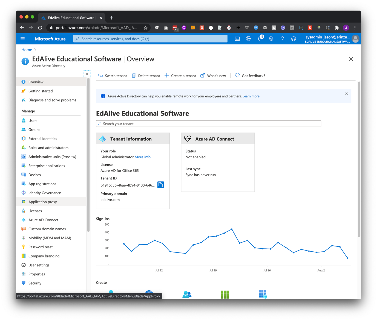Image resolution: width=377 pixels, height=320 pixels.
Task: Click the Search your tenant field
Action: coord(209,123)
